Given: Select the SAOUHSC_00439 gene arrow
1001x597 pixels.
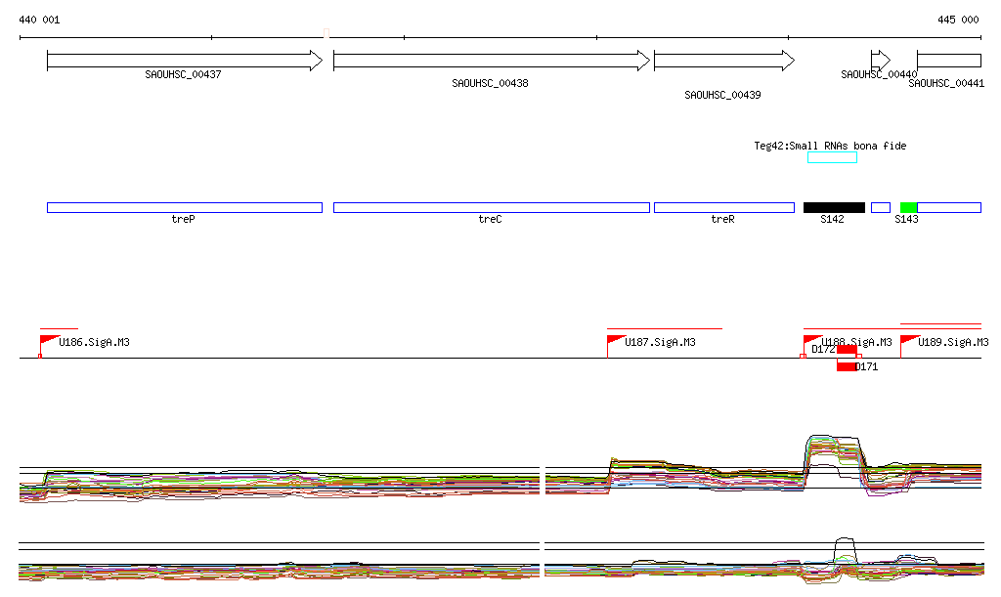Looking at the screenshot, I should tap(723, 61).
